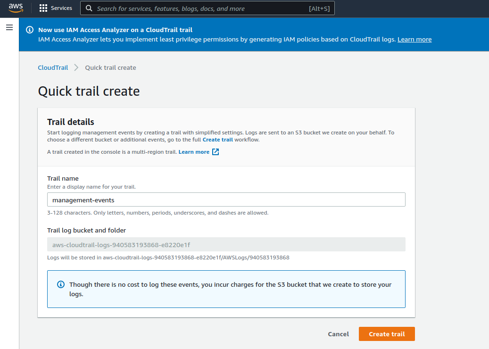Click the disabled trail log bucket field
This screenshot has width=489, height=349.
226,244
